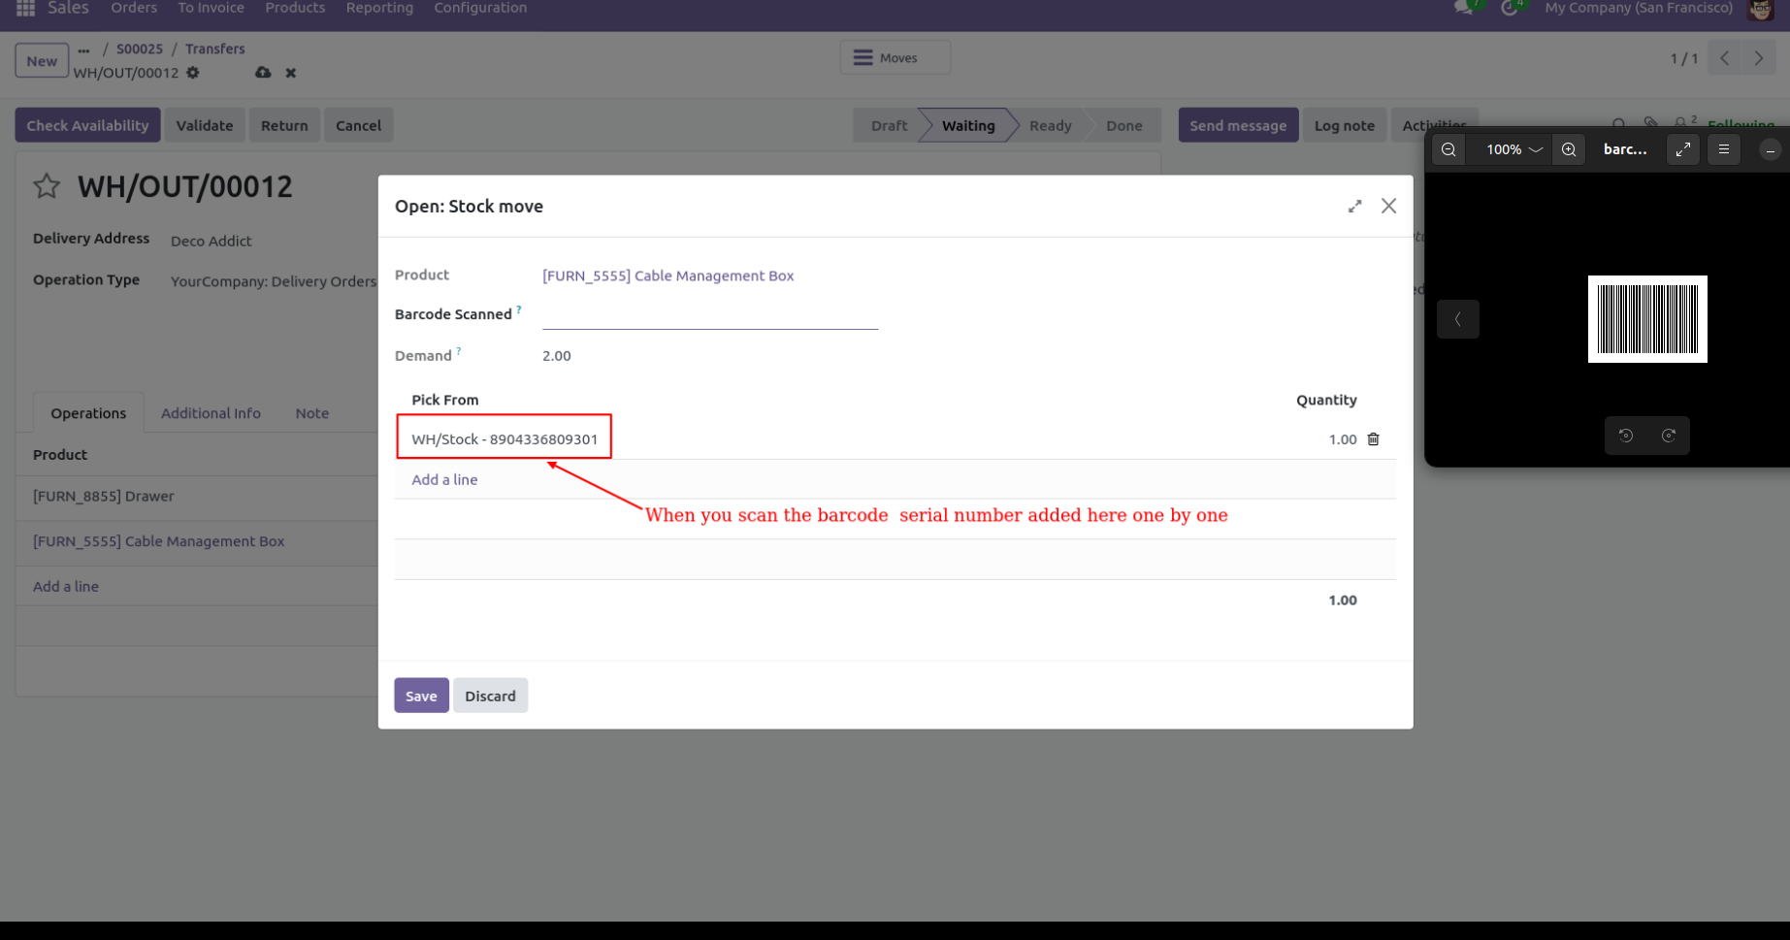Minimize the barcode image viewer window
This screenshot has height=940, width=1790.
(x=1771, y=150)
